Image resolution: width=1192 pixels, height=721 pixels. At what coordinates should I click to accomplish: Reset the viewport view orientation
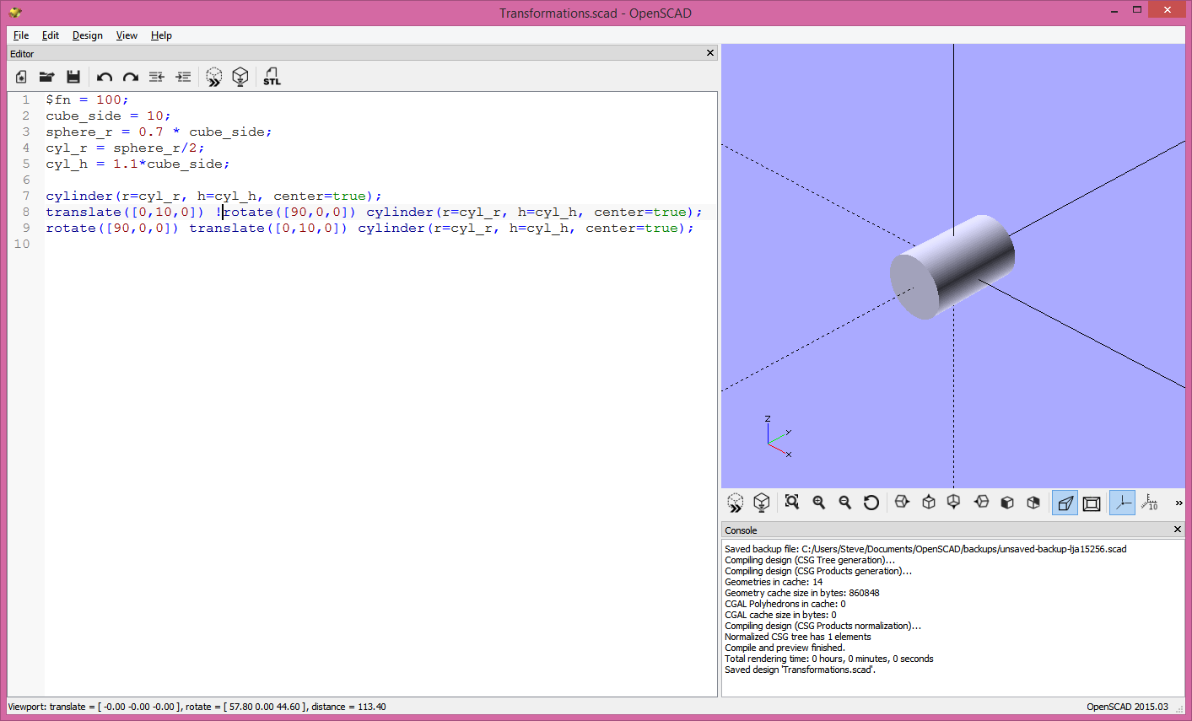pyautogui.click(x=871, y=502)
